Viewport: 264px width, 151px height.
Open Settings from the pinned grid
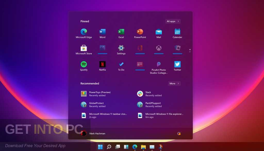click(121, 50)
